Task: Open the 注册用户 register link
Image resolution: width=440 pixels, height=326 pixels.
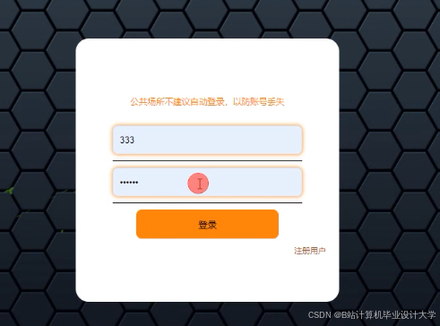Action: point(310,251)
